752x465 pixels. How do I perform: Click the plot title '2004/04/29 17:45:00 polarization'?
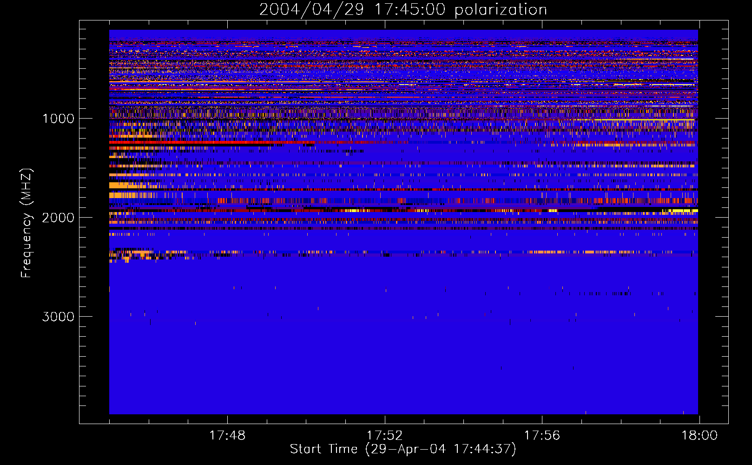pos(403,9)
